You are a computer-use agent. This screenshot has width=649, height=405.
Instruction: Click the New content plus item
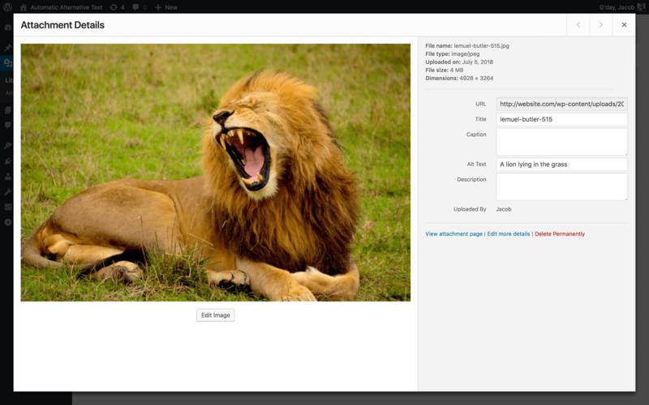[166, 6]
